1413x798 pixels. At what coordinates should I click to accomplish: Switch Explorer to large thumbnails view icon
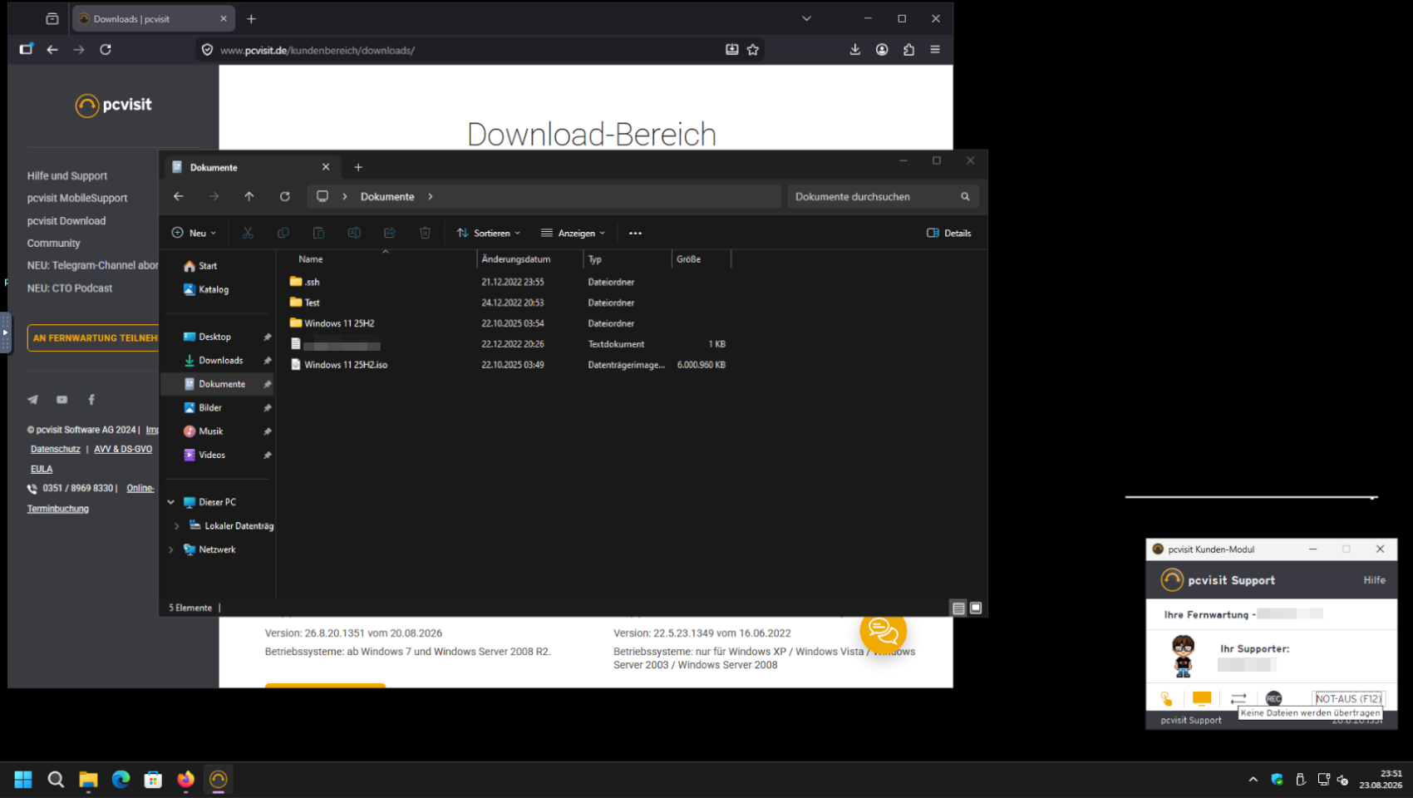coord(976,608)
